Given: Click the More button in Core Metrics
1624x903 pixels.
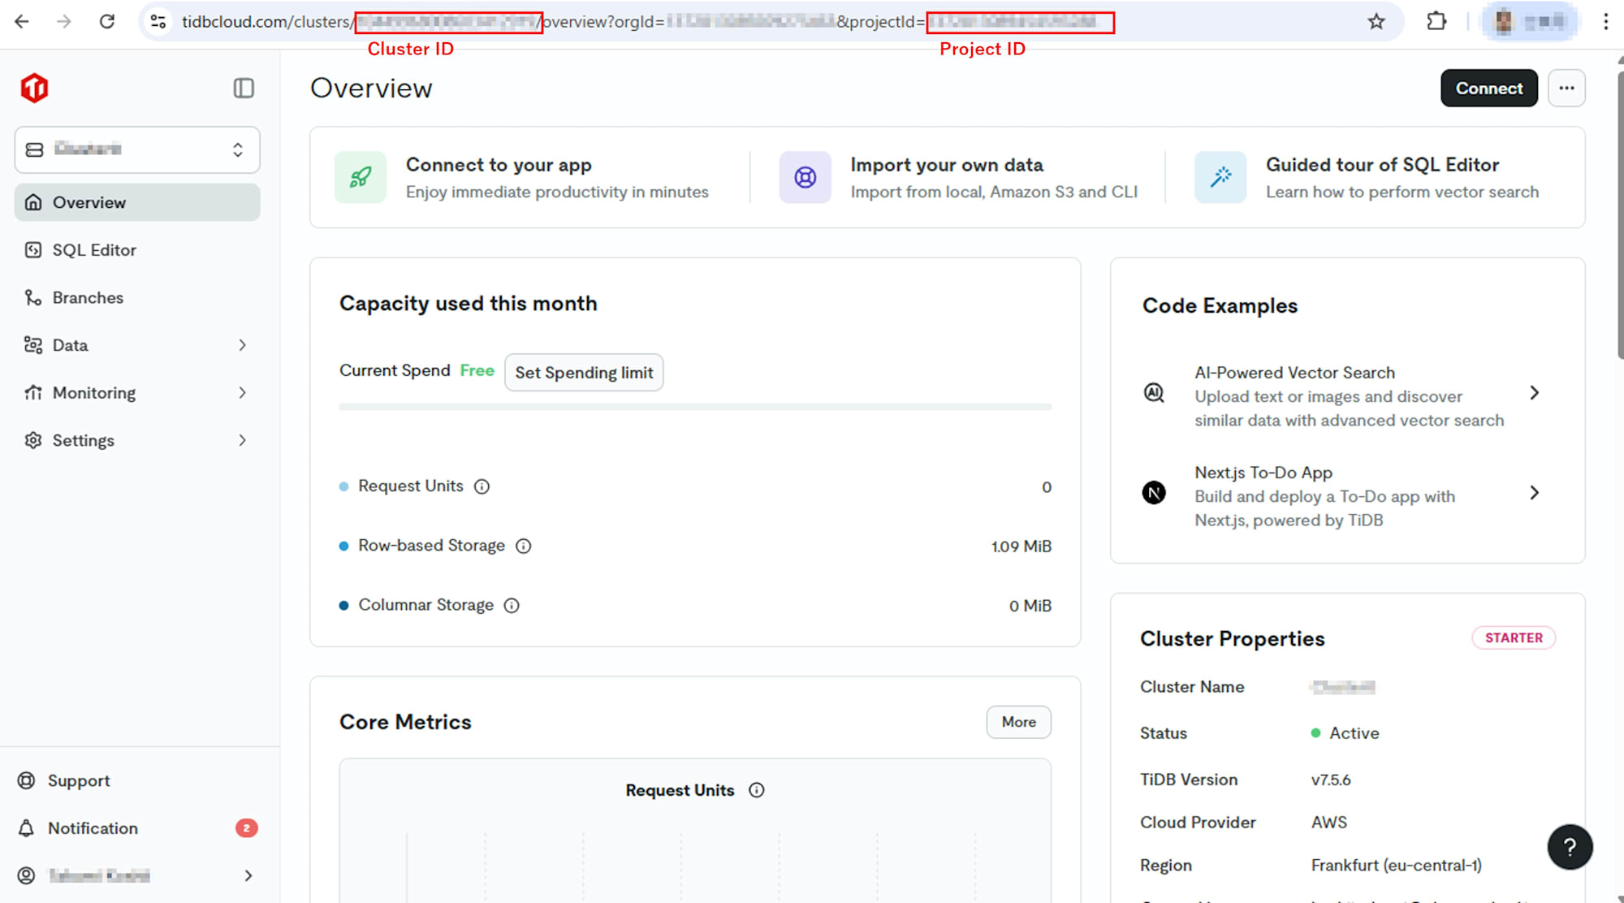Looking at the screenshot, I should click(x=1018, y=722).
